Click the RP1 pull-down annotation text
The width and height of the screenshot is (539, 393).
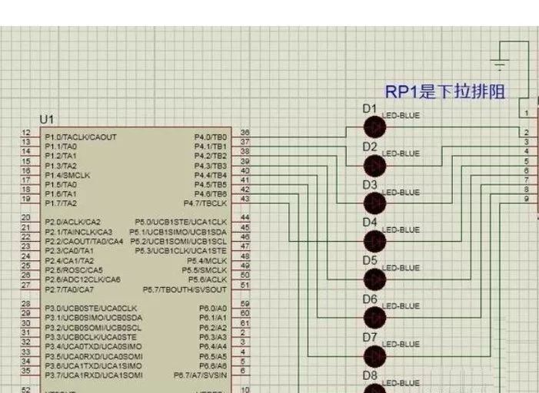[x=445, y=91]
